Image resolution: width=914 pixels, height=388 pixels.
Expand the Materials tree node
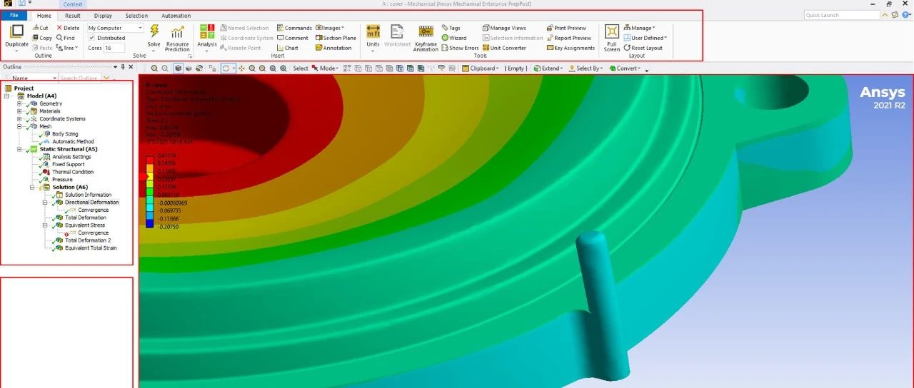19,111
